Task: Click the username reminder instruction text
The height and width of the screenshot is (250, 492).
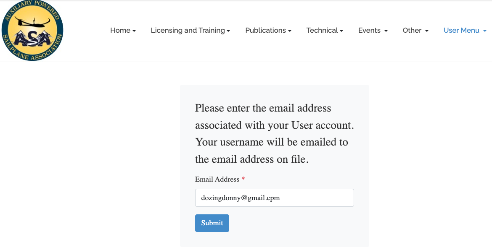Action: [274, 133]
